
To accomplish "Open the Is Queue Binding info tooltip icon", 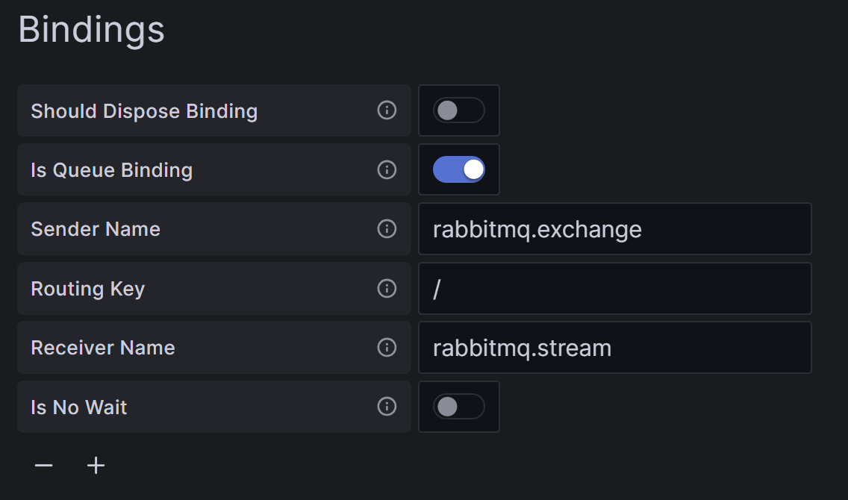I will click(x=387, y=169).
